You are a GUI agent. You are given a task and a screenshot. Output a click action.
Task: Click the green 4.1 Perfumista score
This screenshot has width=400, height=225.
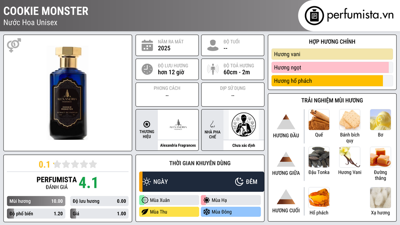[x=88, y=183]
